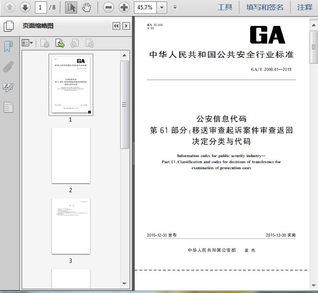Show the page thumbnails panel icon
Screen dimensions: 318x293
[9, 26]
